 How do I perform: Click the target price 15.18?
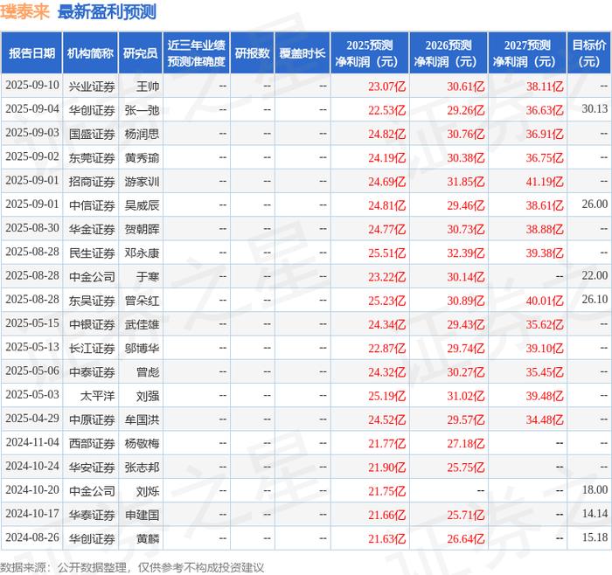tap(595, 537)
